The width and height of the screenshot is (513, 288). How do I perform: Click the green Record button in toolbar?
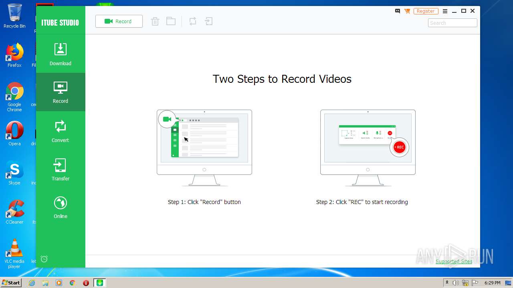click(119, 21)
